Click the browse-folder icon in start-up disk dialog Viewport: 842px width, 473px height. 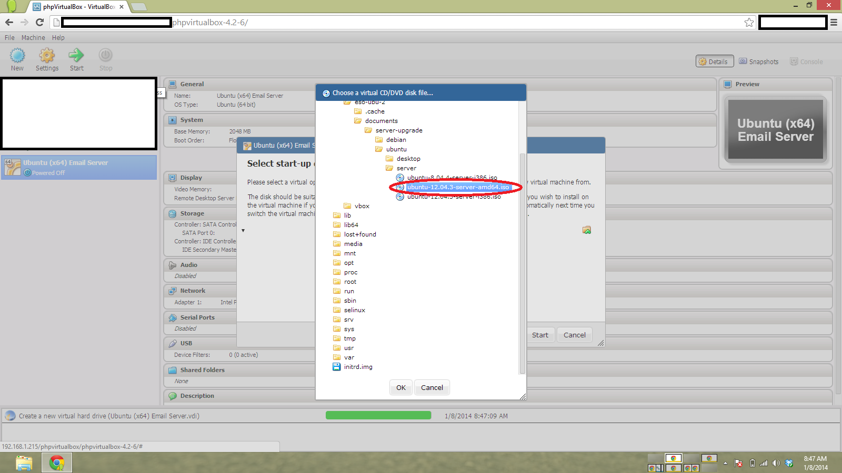pos(587,230)
